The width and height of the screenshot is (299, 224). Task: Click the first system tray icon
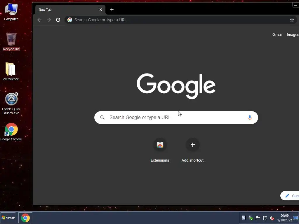[244, 218]
